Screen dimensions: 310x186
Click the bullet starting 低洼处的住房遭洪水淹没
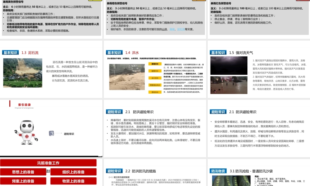(259, 143)
